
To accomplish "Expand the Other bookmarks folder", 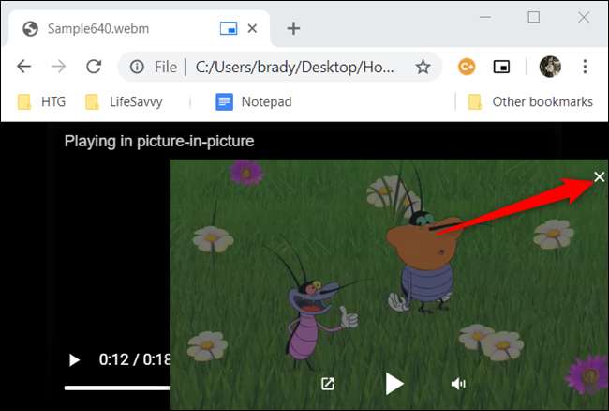I will pos(530,101).
